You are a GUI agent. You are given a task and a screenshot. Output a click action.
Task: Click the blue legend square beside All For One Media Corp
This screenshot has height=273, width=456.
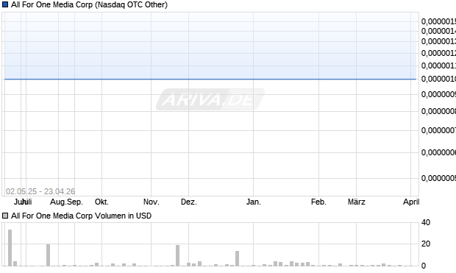(x=5, y=4)
